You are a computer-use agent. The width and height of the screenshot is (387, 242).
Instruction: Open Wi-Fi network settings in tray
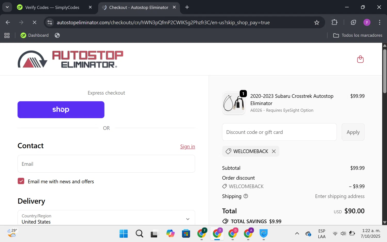(x=335, y=234)
